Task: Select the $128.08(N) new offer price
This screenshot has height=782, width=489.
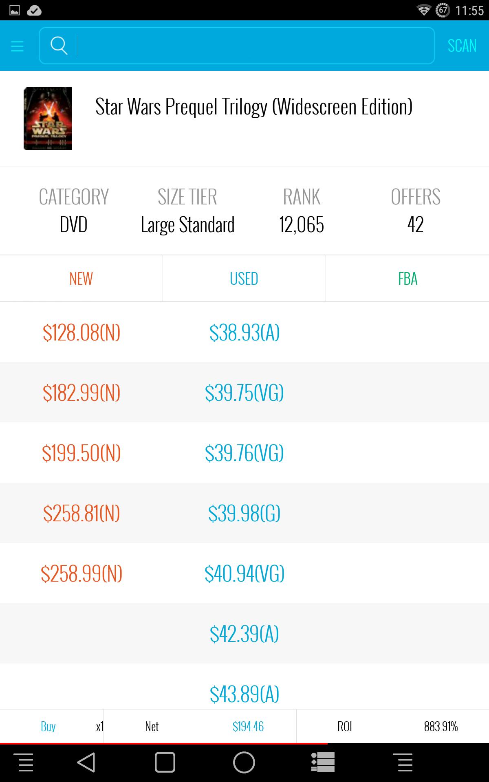Action: point(81,332)
